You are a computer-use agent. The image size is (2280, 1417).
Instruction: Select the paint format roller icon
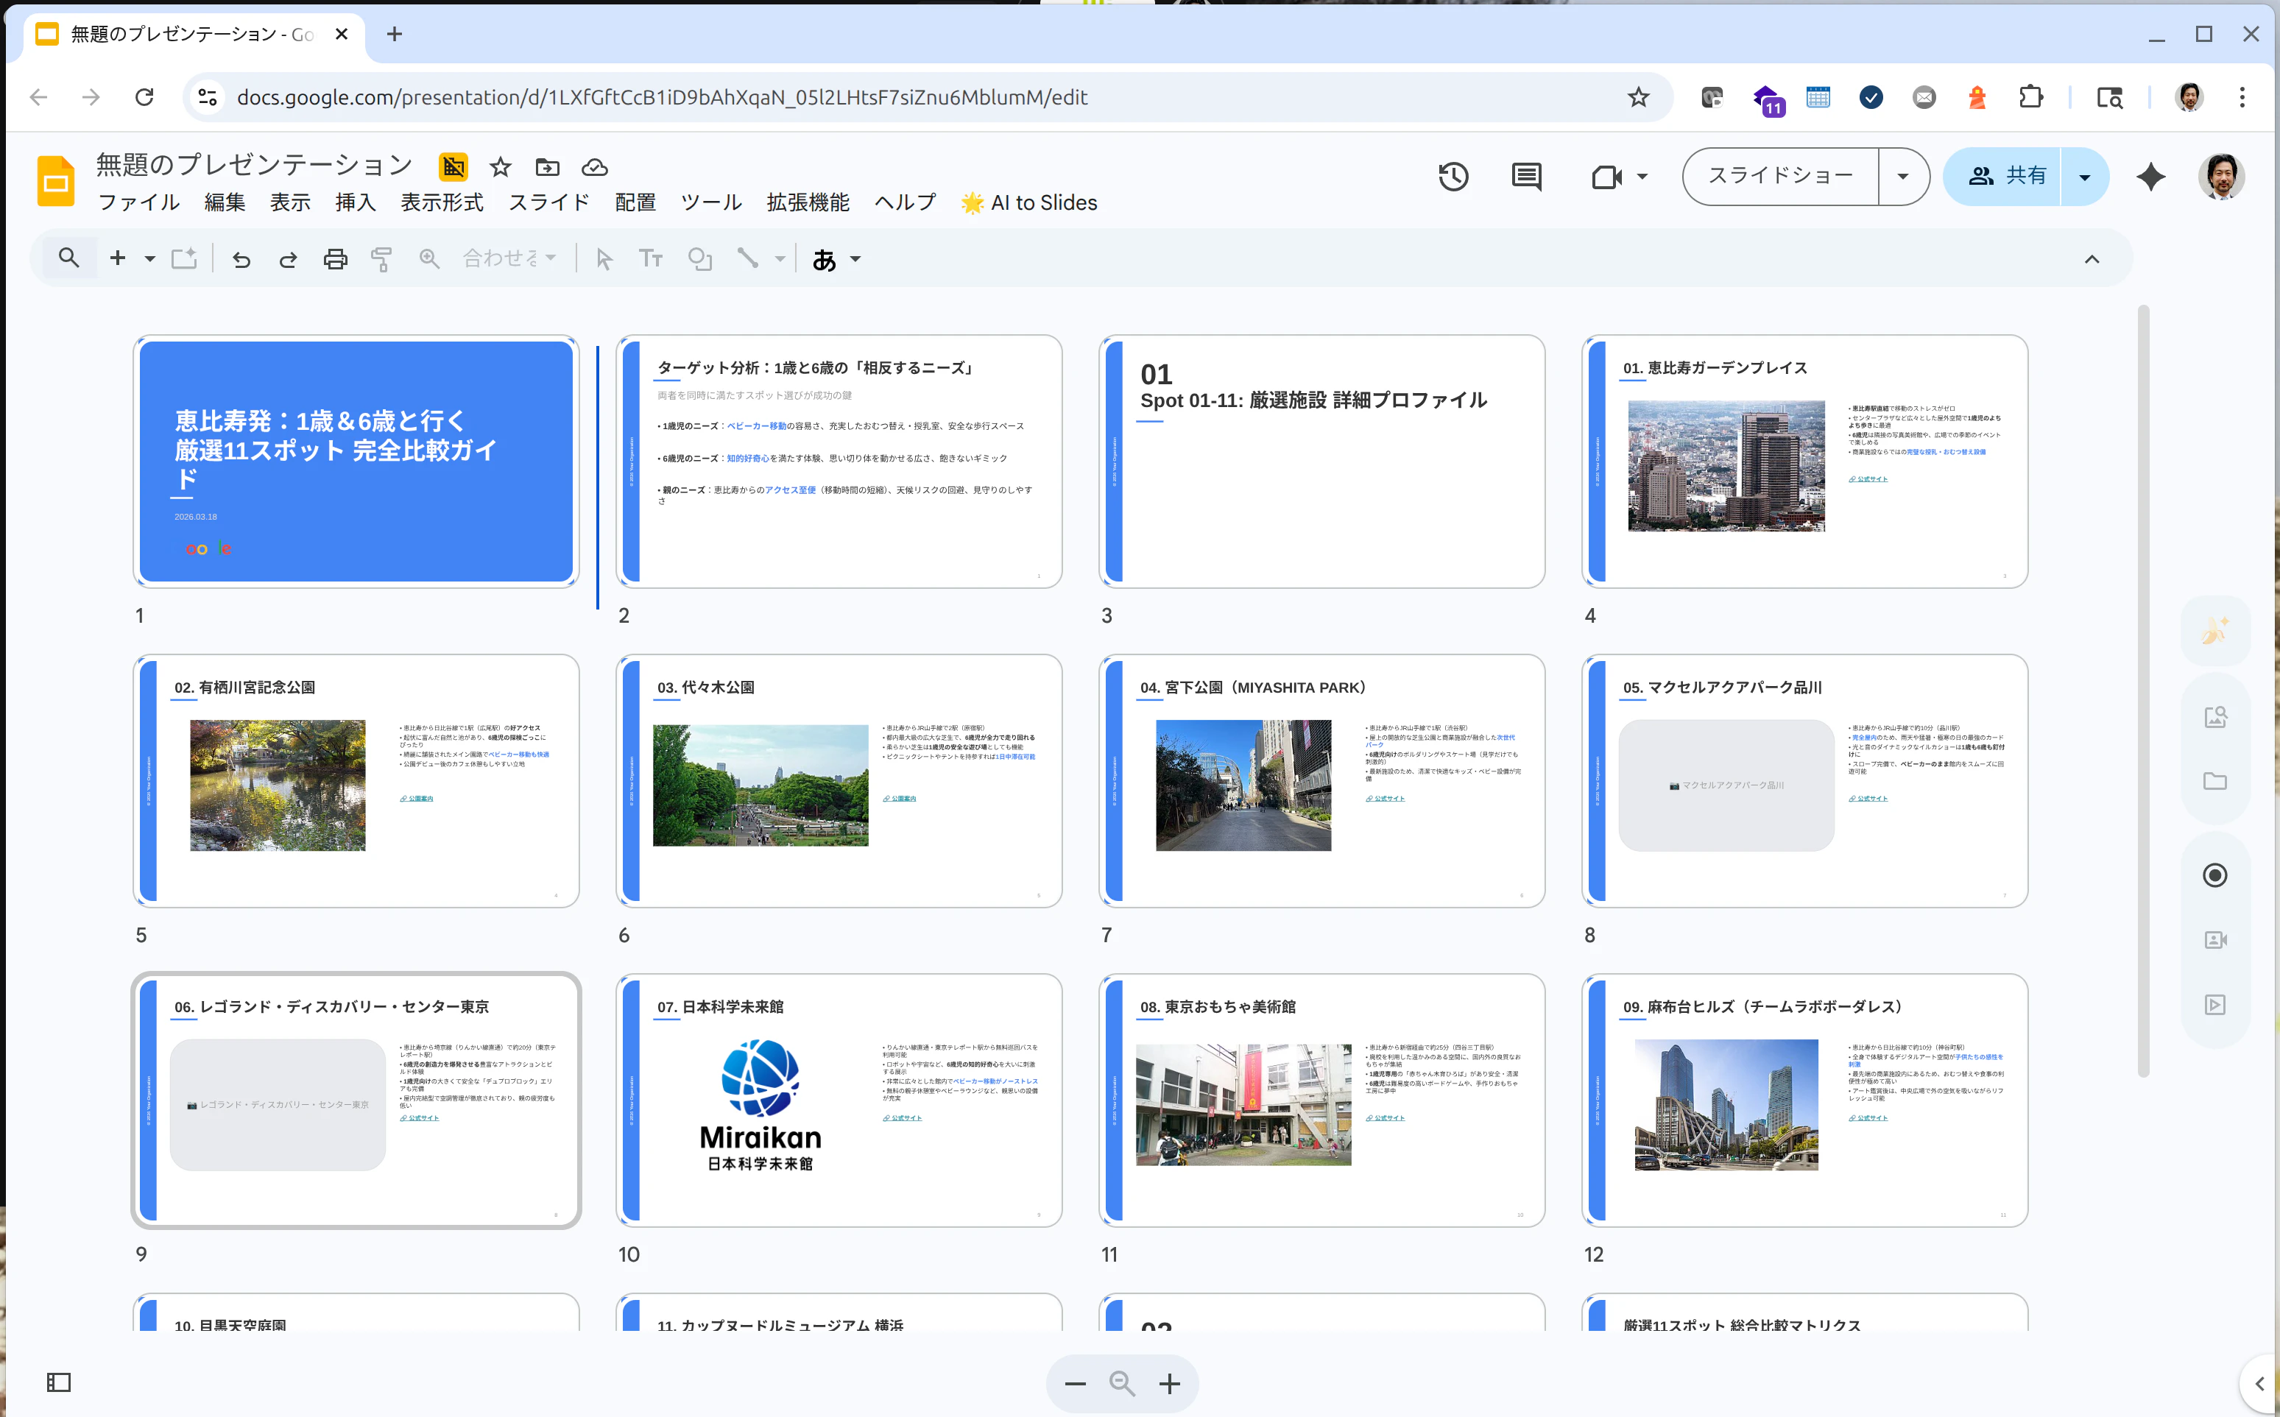(x=381, y=258)
